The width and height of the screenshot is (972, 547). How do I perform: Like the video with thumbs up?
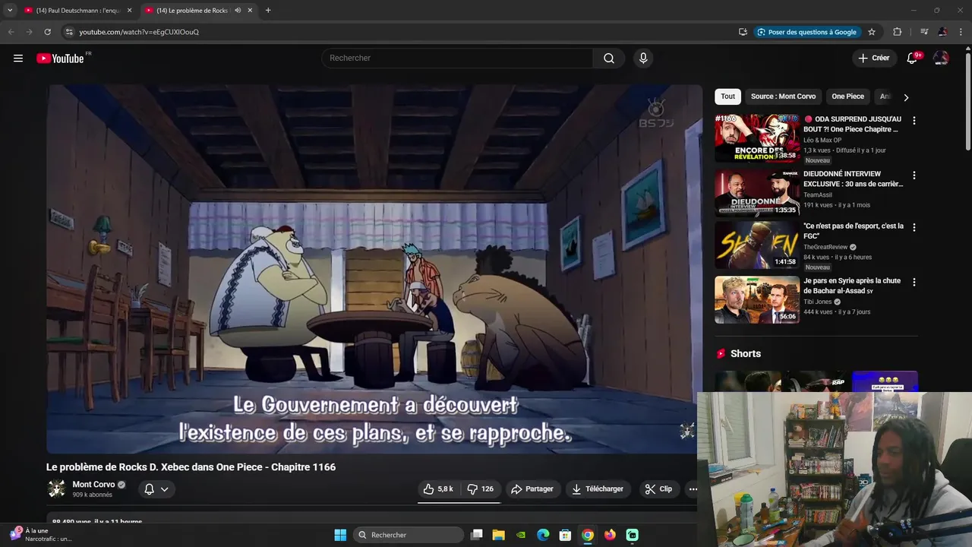(438, 489)
